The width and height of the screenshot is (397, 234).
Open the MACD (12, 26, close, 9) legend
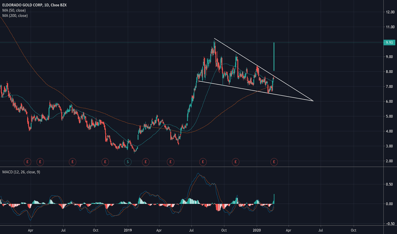click(21, 172)
